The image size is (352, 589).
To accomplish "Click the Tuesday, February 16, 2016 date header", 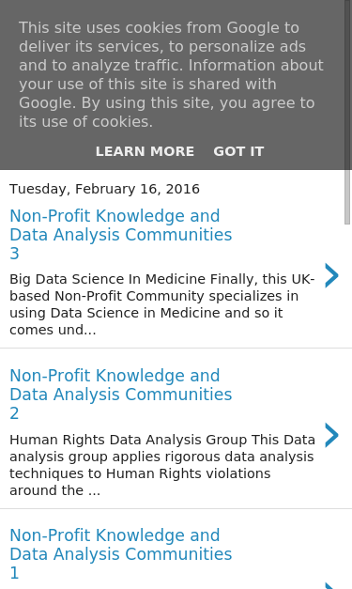I will click(104, 189).
